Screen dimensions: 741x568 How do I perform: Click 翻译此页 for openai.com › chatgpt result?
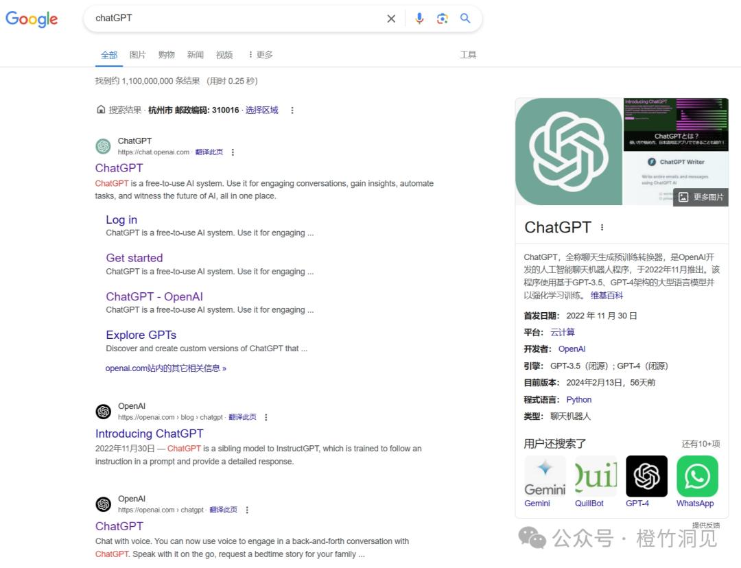click(x=223, y=510)
